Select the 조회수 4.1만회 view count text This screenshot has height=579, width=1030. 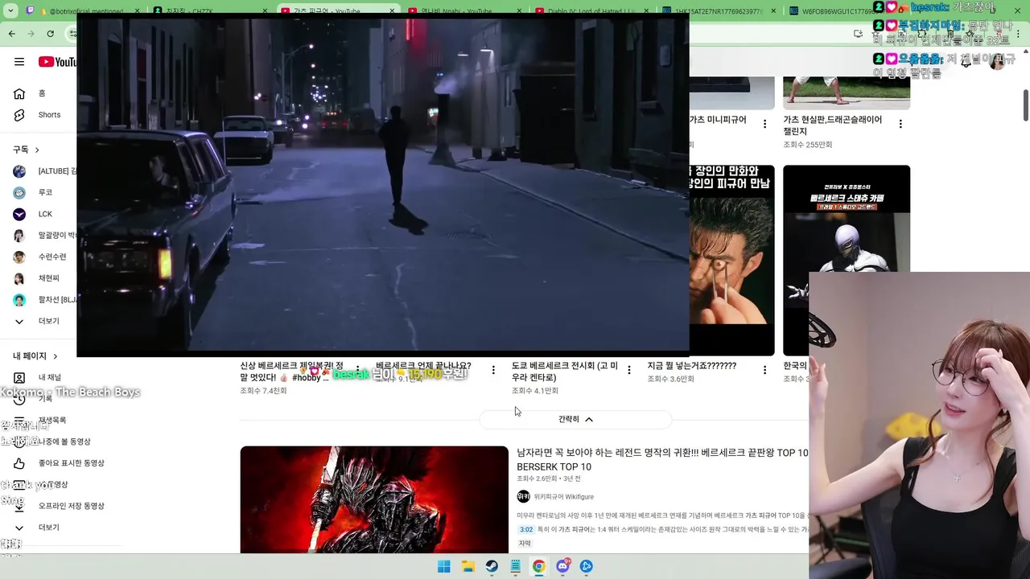535,391
